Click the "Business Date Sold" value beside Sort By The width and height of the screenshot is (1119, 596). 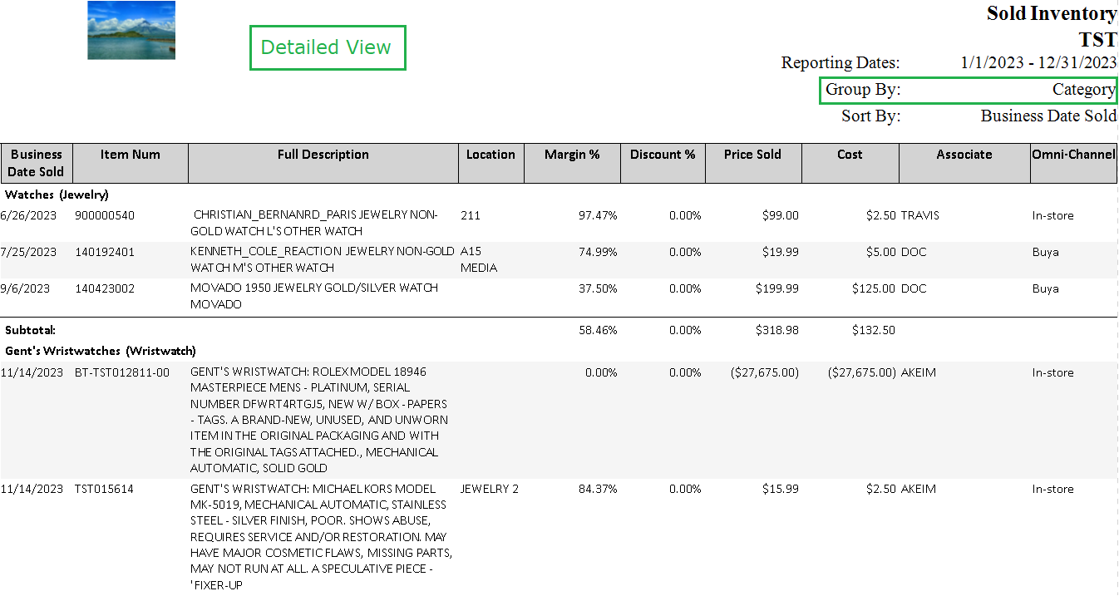coord(1048,116)
